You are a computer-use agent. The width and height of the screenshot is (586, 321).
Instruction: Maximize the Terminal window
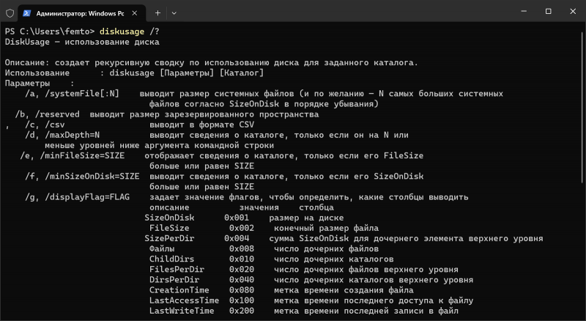coord(548,12)
